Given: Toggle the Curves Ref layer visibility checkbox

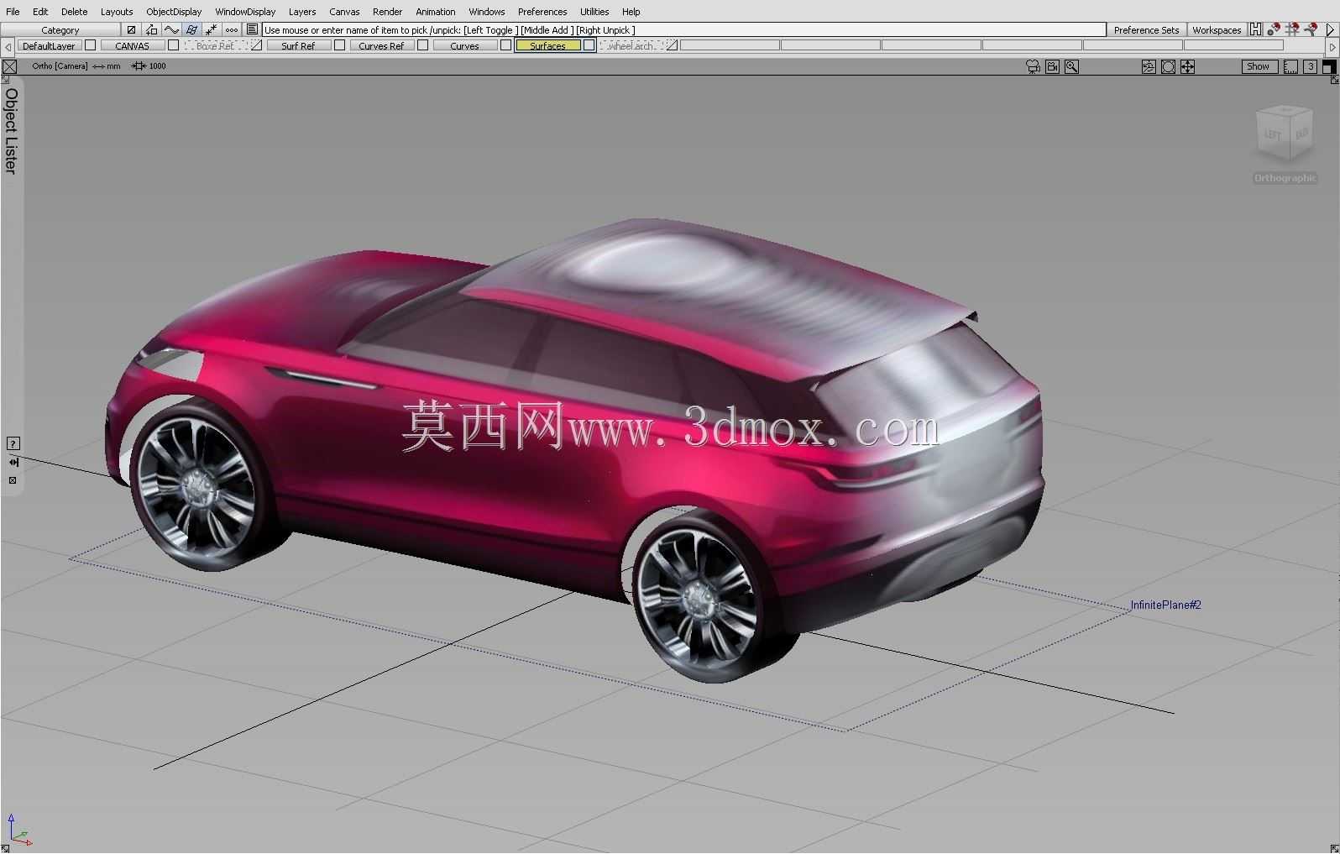Looking at the screenshot, I should click(423, 45).
